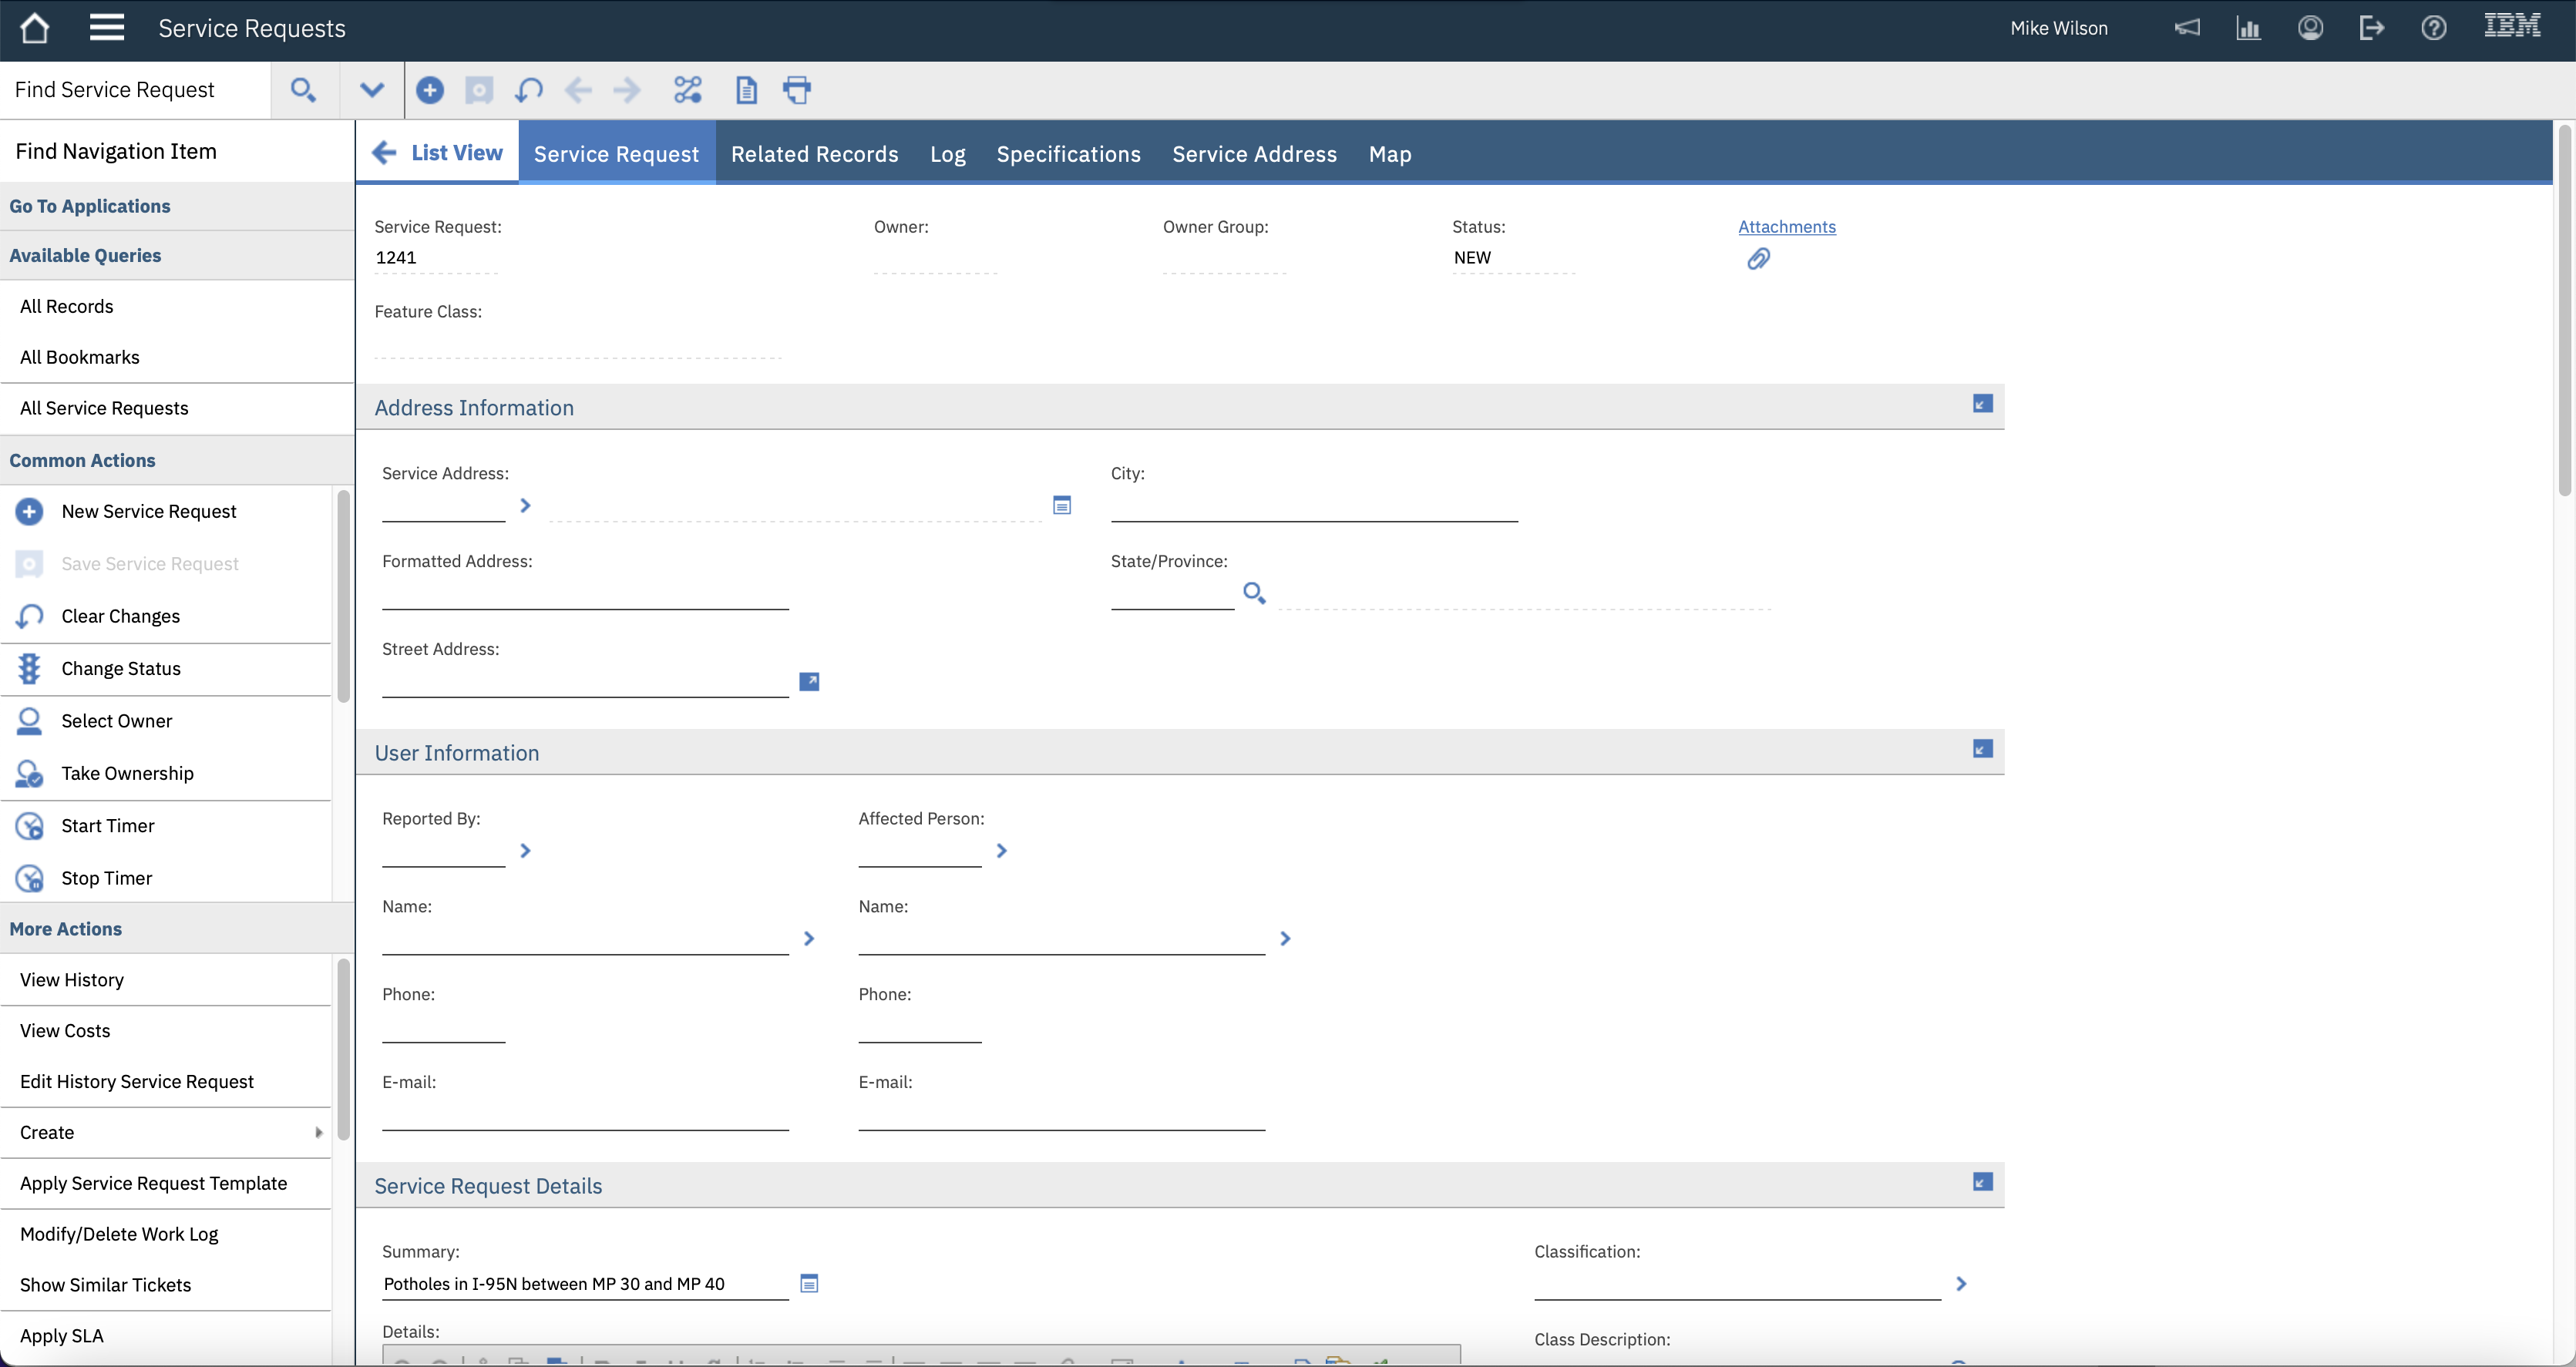2576x1367 pixels.
Task: Collapse the User Information section
Action: click(1982, 749)
